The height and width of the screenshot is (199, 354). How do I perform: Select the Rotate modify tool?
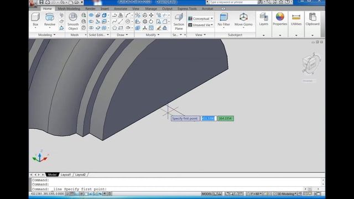click(x=151, y=22)
